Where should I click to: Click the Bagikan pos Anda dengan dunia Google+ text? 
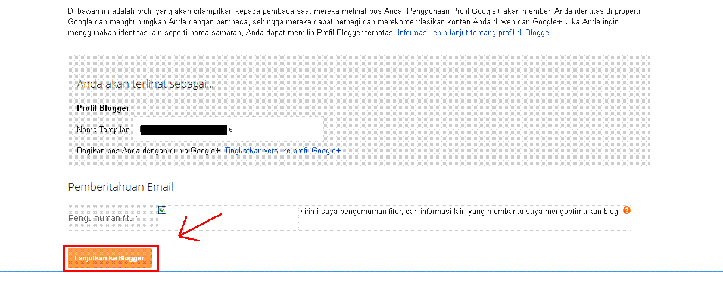pyautogui.click(x=149, y=151)
